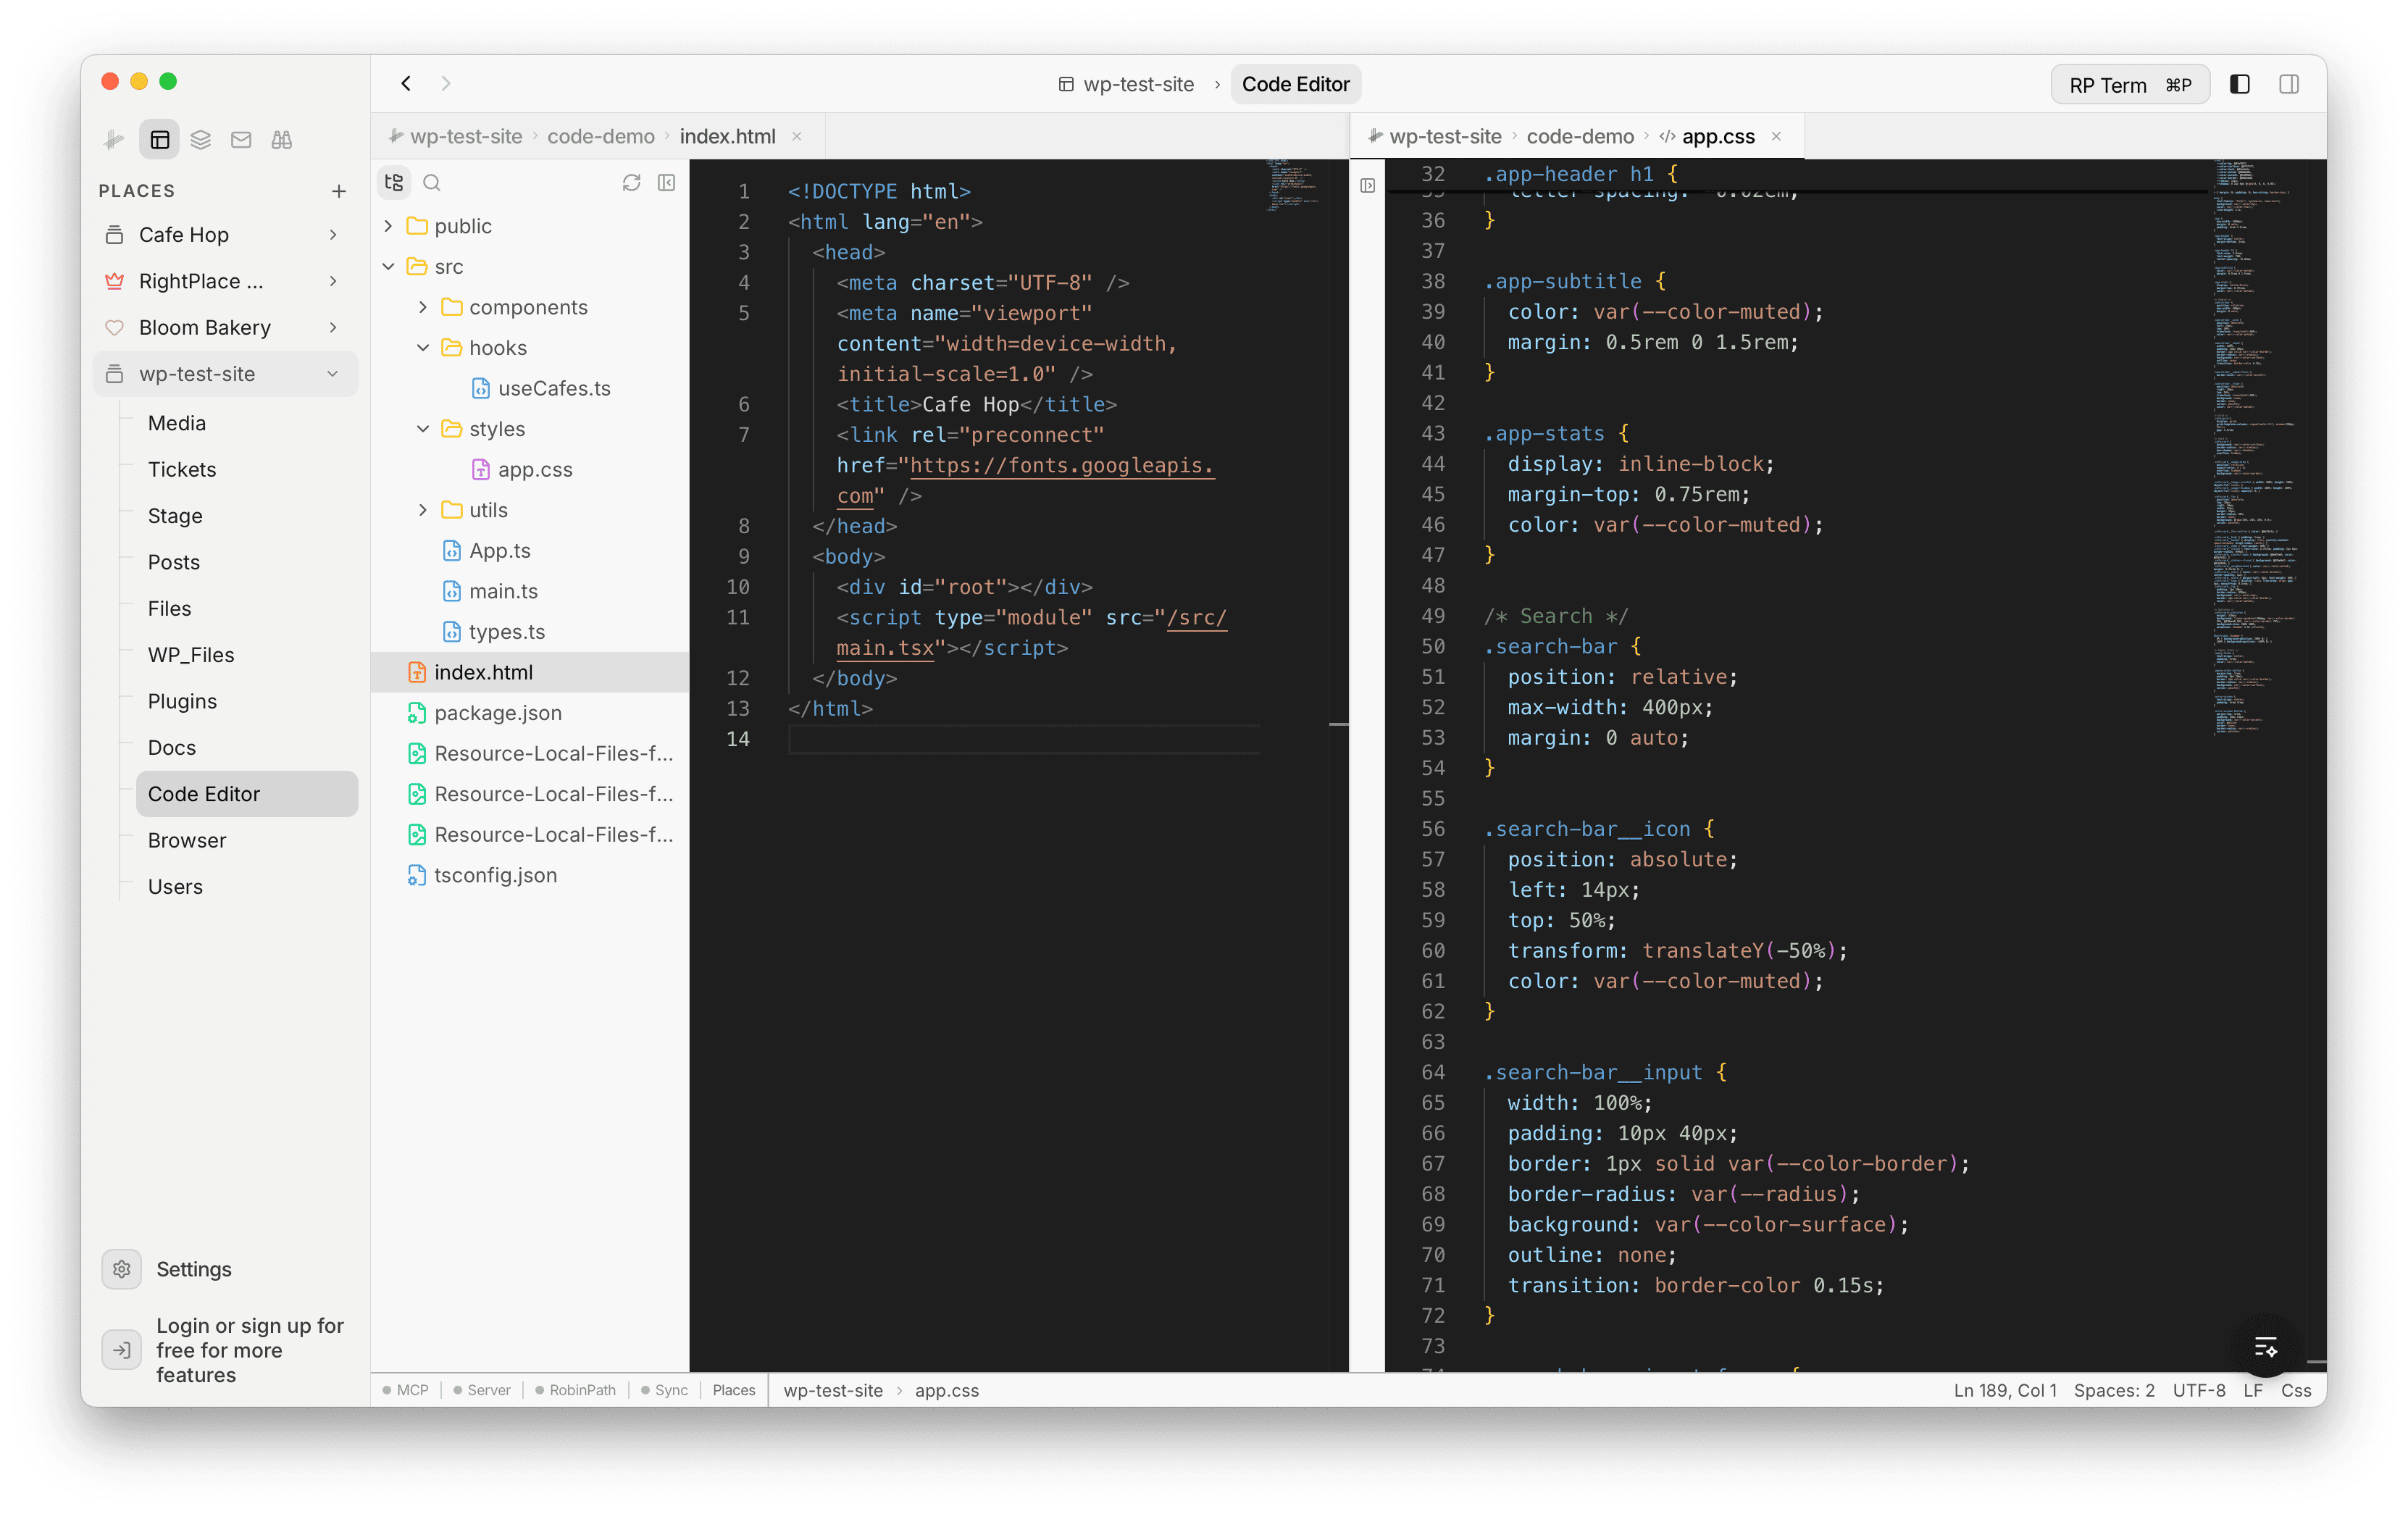This screenshot has width=2408, height=1514.
Task: Click the back navigation arrow in the toolbar
Action: pos(405,84)
